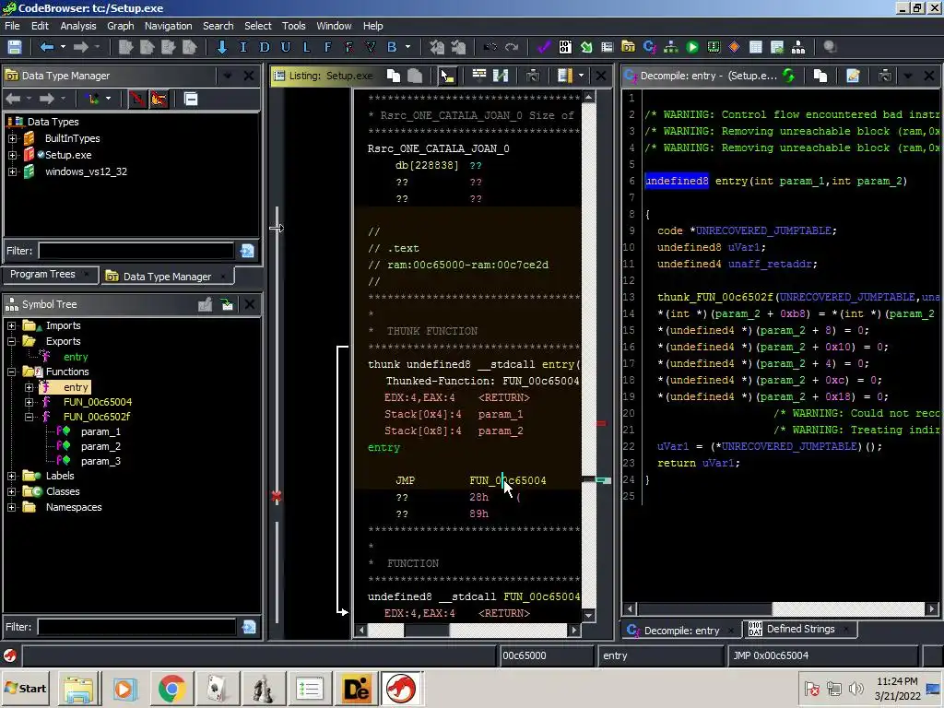Image resolution: width=944 pixels, height=708 pixels.
Task: Copy from the Listing panel with its copy icon
Action: coord(393,76)
